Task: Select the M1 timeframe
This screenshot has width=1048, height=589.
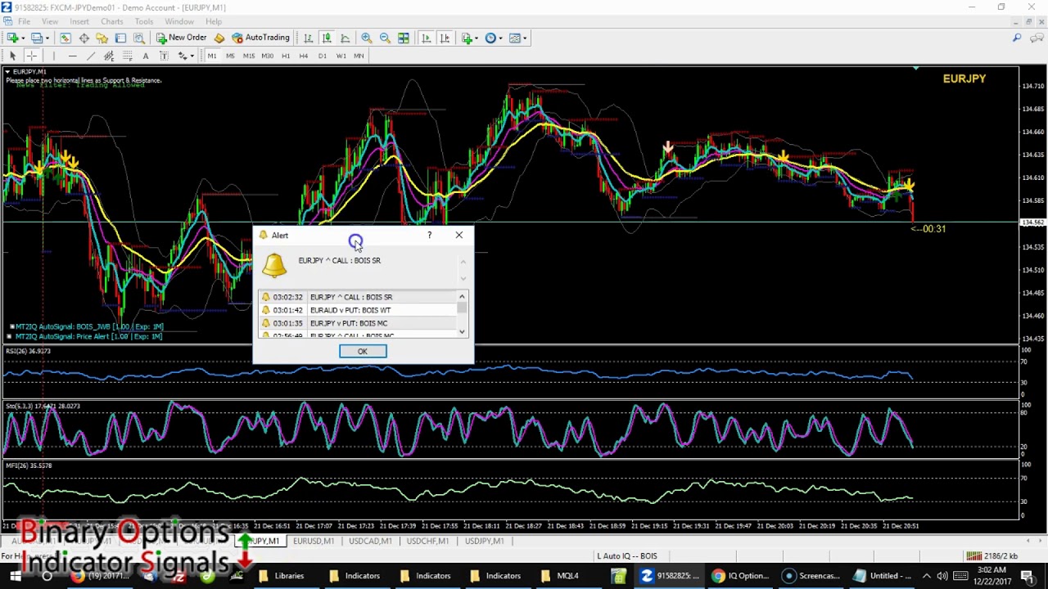Action: click(x=212, y=56)
